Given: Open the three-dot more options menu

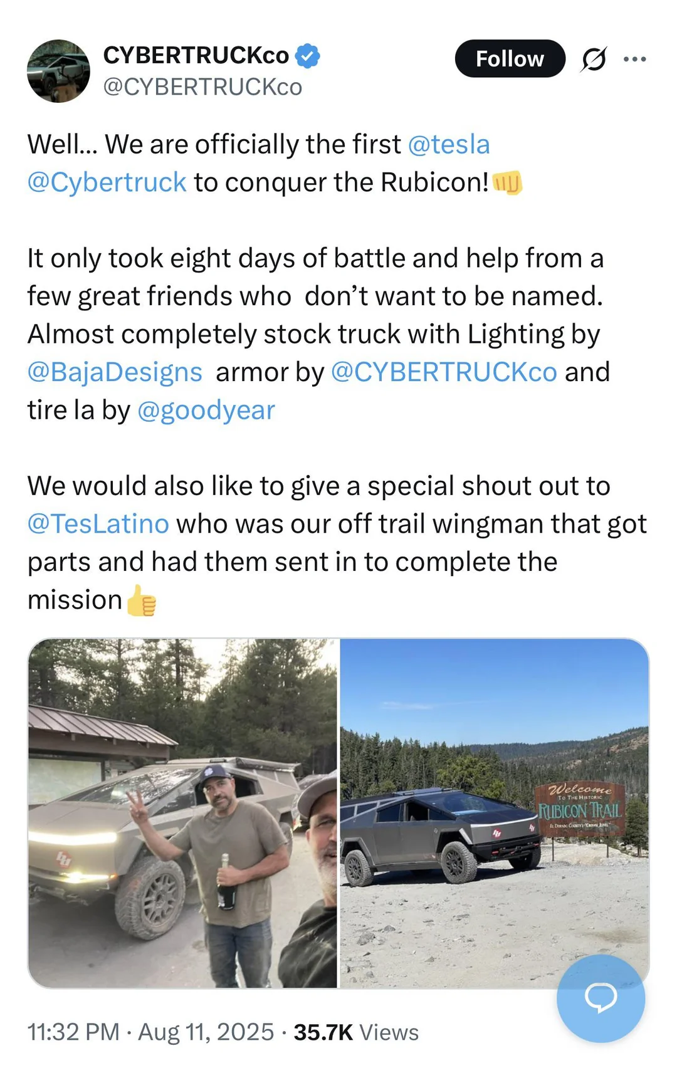Looking at the screenshot, I should pos(634,59).
